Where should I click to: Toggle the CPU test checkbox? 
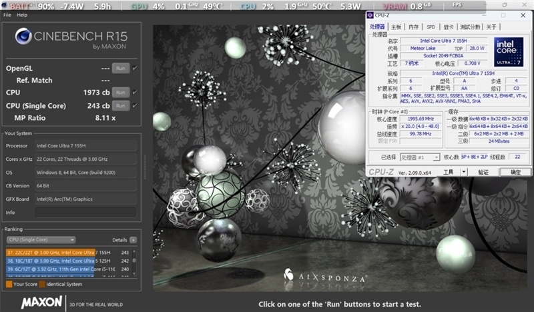coord(136,93)
